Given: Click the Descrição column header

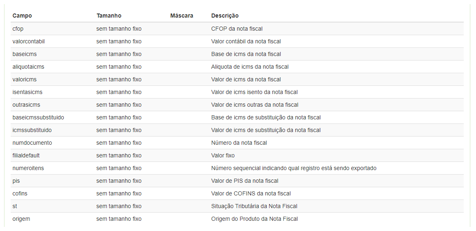Looking at the screenshot, I should tap(225, 16).
